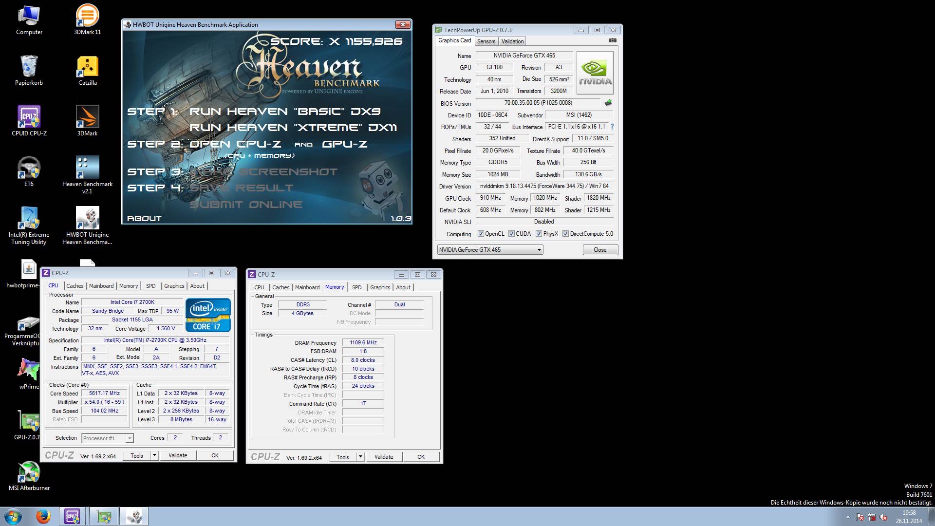
Task: Open Tools dropdown arrow in CPU-Z Memory window
Action: coord(360,457)
